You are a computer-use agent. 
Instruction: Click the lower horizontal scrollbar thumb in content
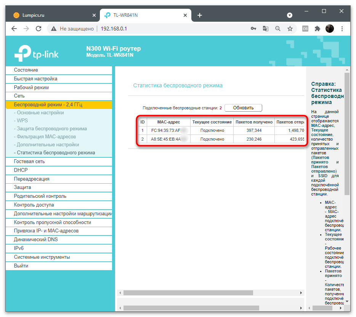[191, 308]
